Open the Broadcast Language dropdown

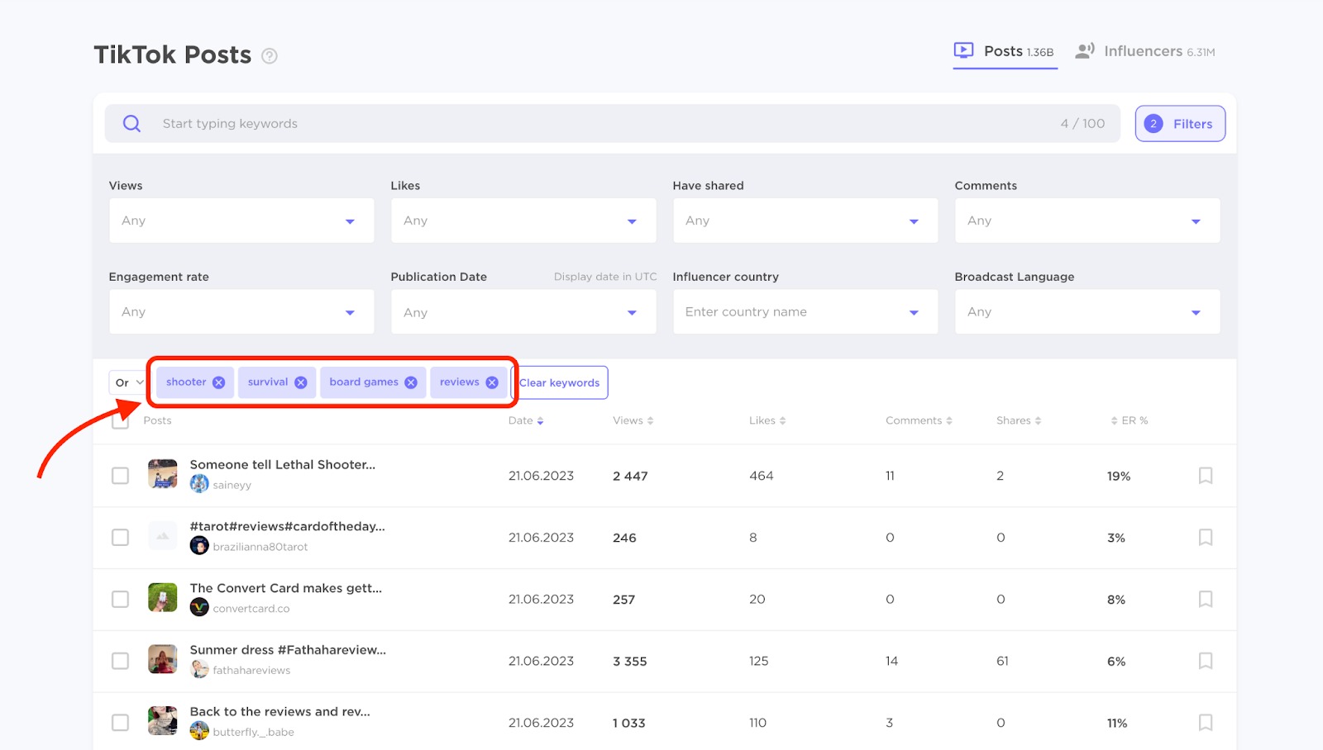(x=1087, y=312)
